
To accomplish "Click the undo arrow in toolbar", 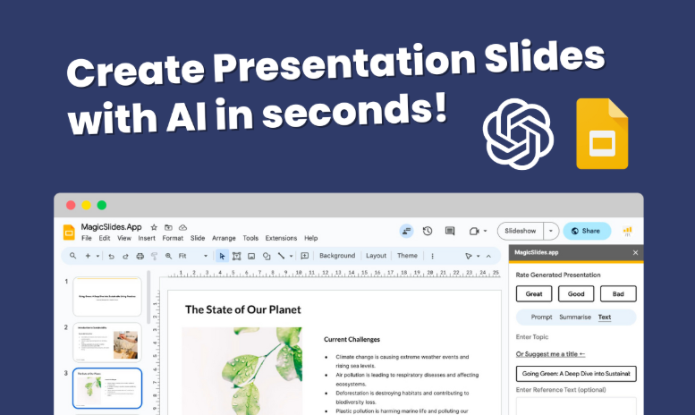I will [112, 256].
